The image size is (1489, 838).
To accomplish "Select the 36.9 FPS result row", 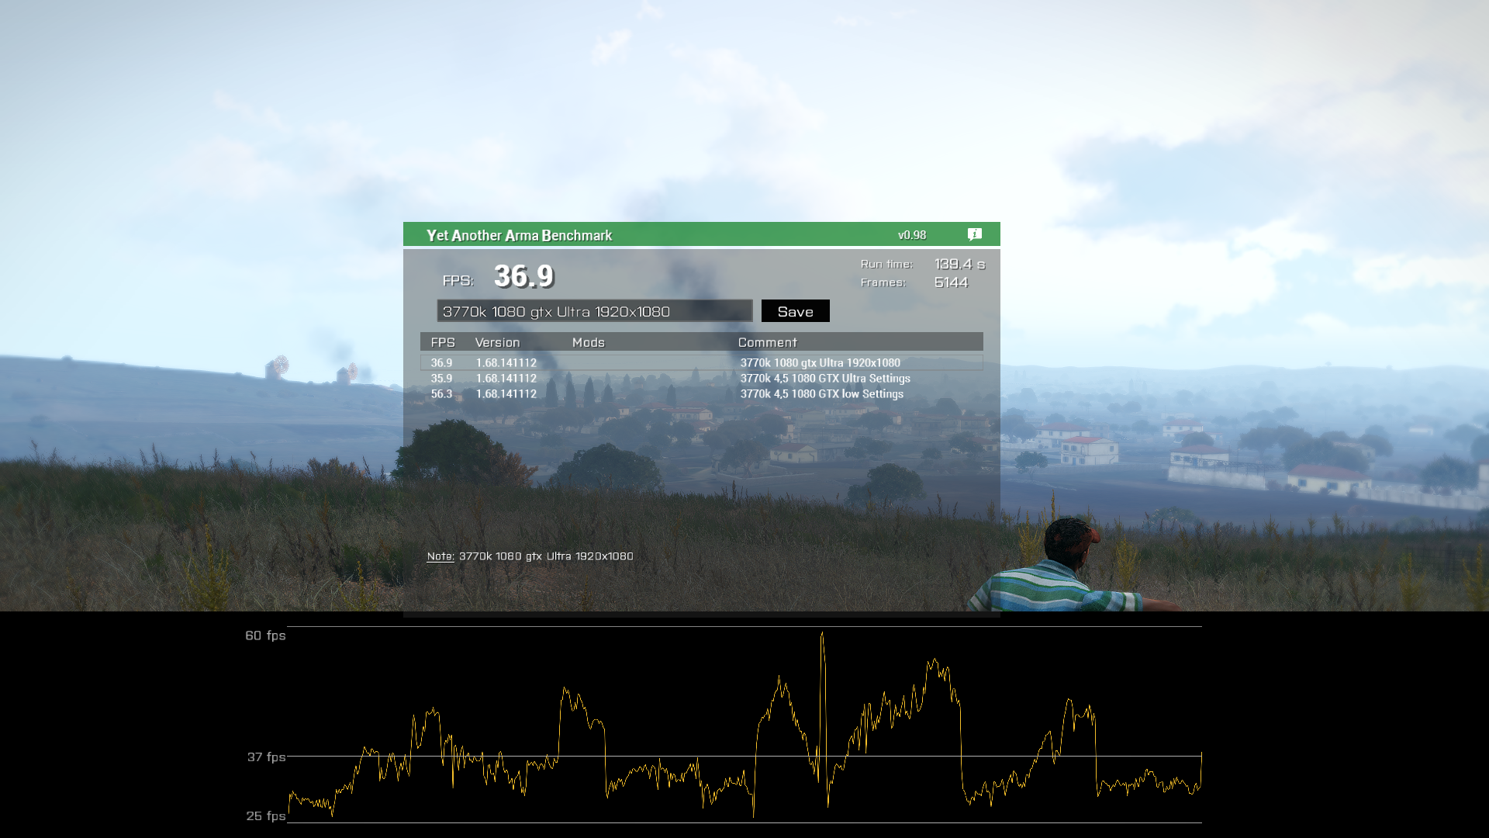I will coord(701,362).
